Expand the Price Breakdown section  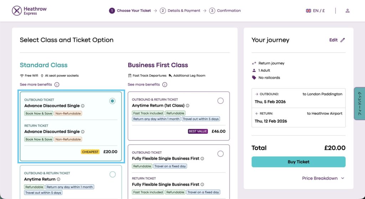(323, 178)
